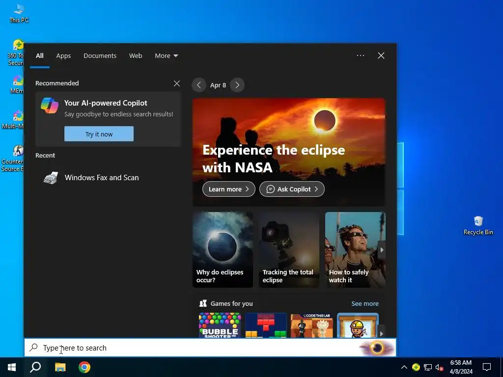The height and width of the screenshot is (377, 503).
Task: Click the Type here to search field
Action: [x=210, y=348]
